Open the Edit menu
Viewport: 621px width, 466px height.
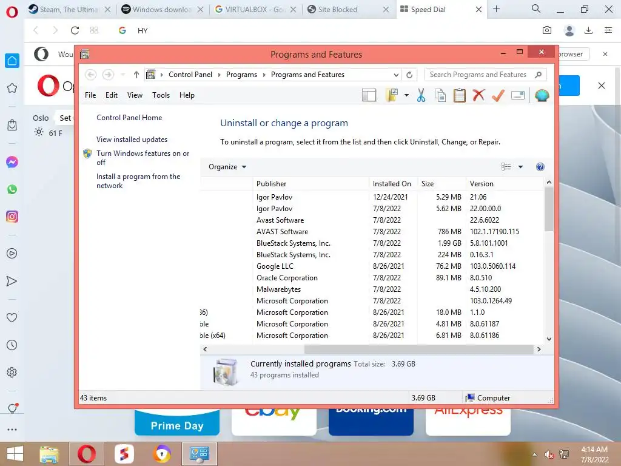[x=112, y=95]
